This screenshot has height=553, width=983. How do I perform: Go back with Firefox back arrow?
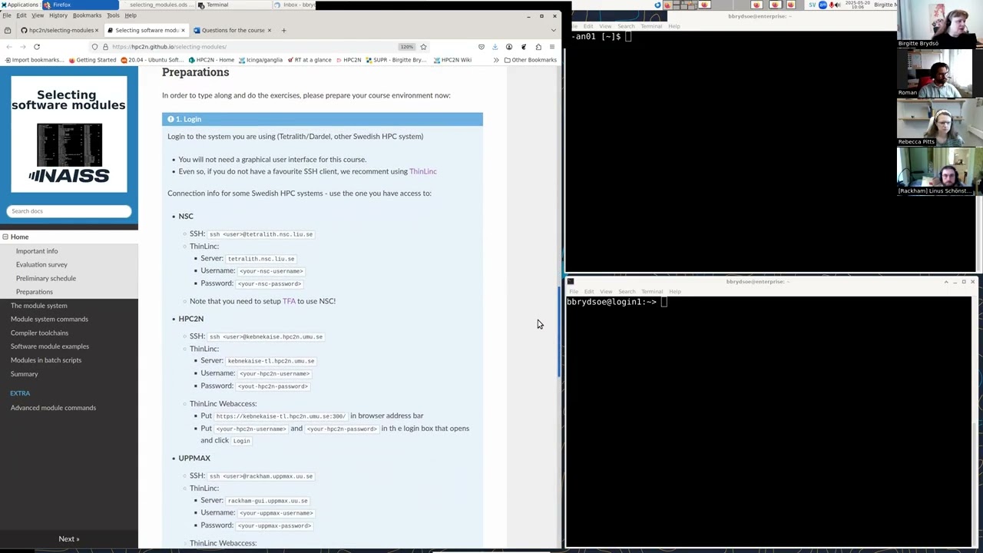(9, 47)
